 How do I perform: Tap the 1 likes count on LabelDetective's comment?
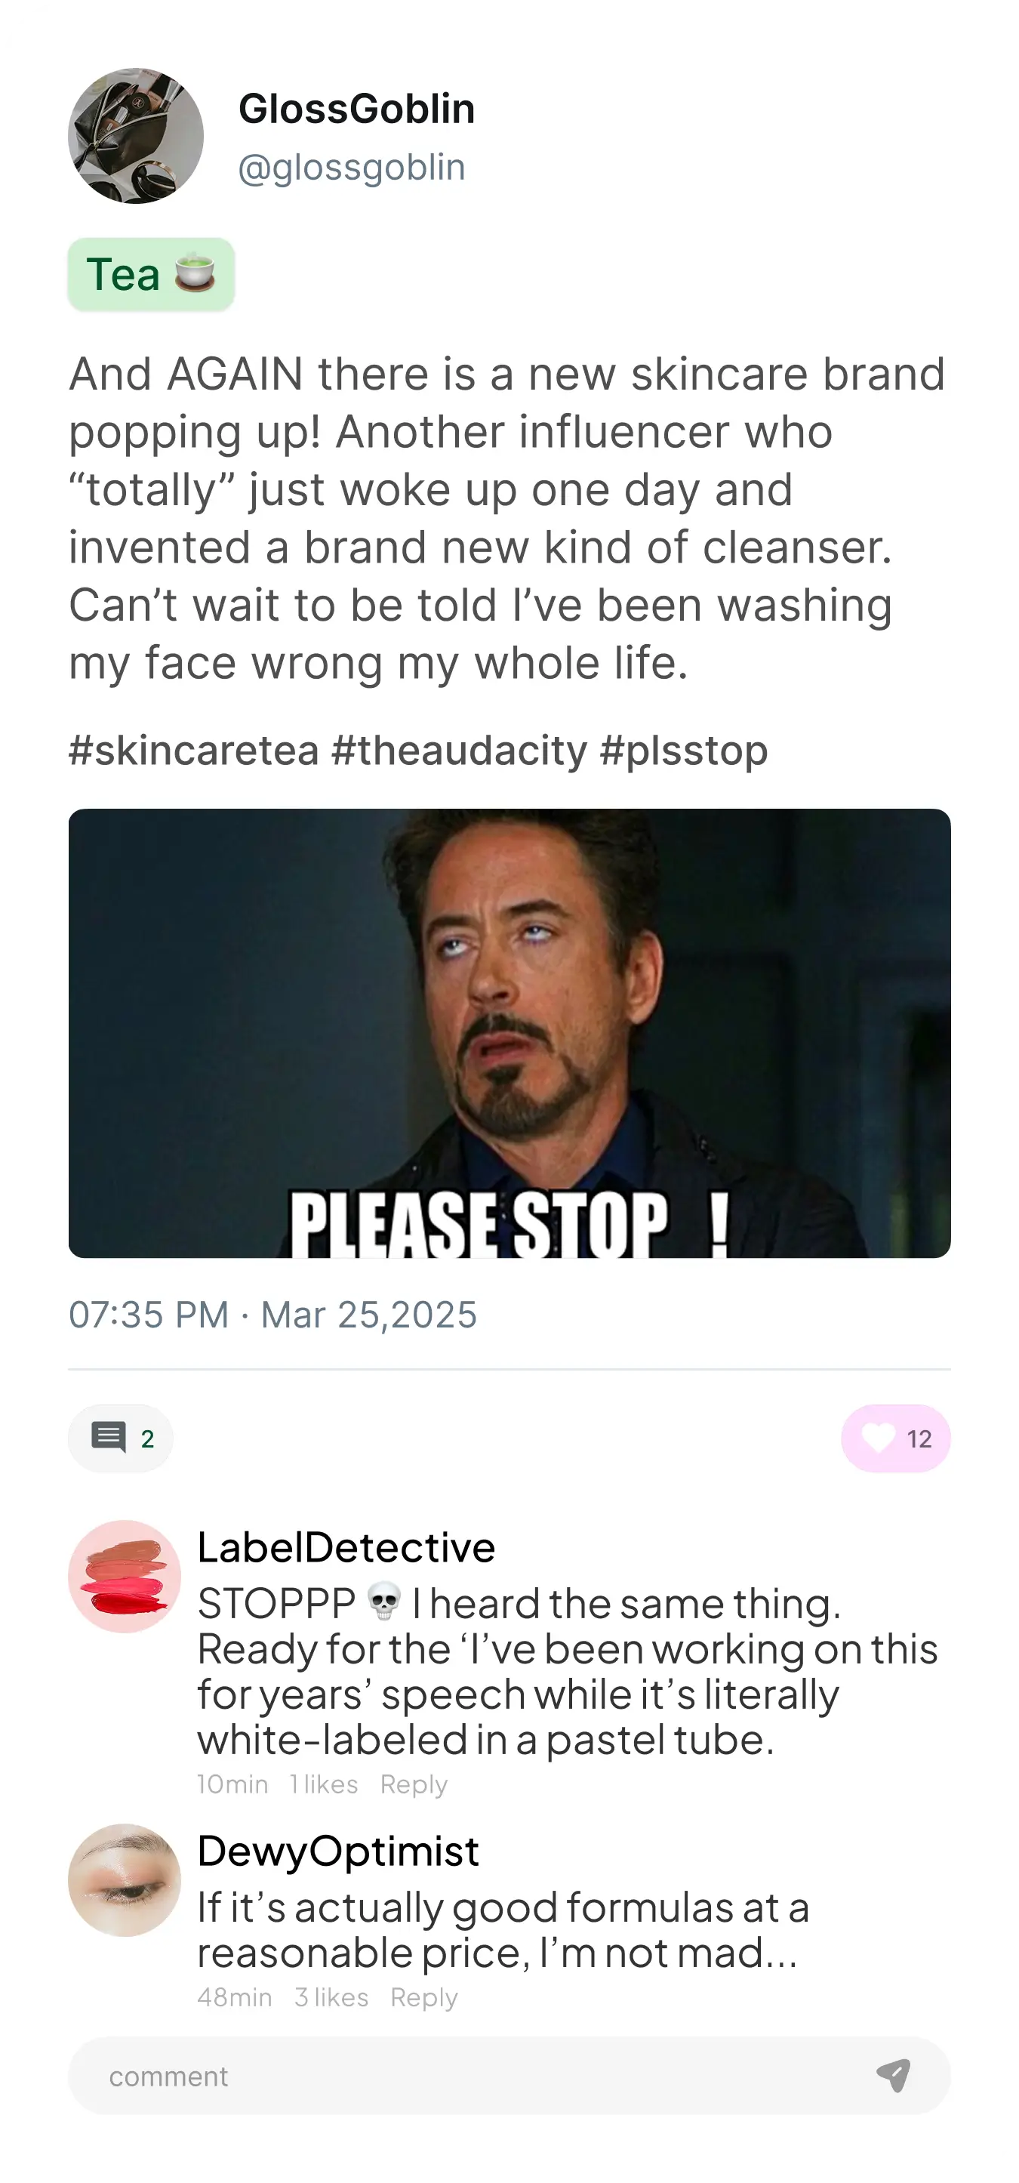[324, 1784]
